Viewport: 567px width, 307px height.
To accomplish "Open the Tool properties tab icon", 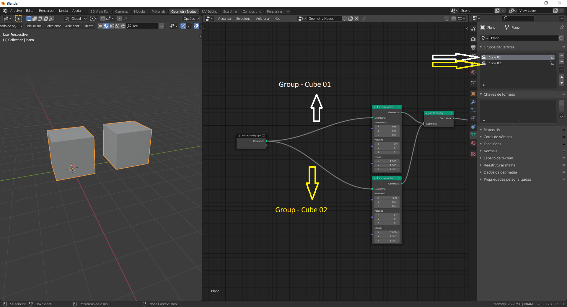I will (473, 29).
